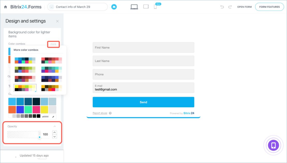The image size is (287, 163).
Task: Click the Phone field
Action: [143, 74]
